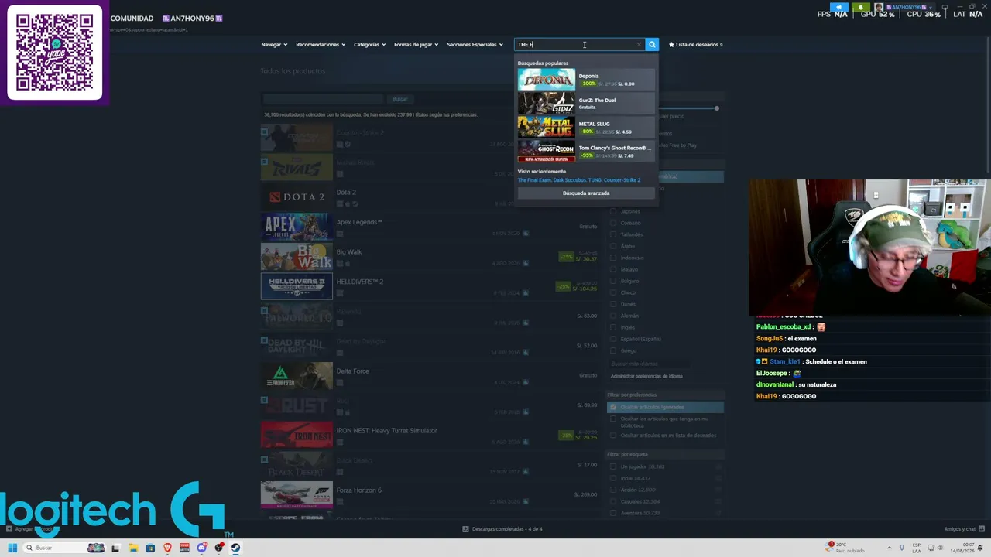Open File Explorer from the taskbar

(x=133, y=548)
